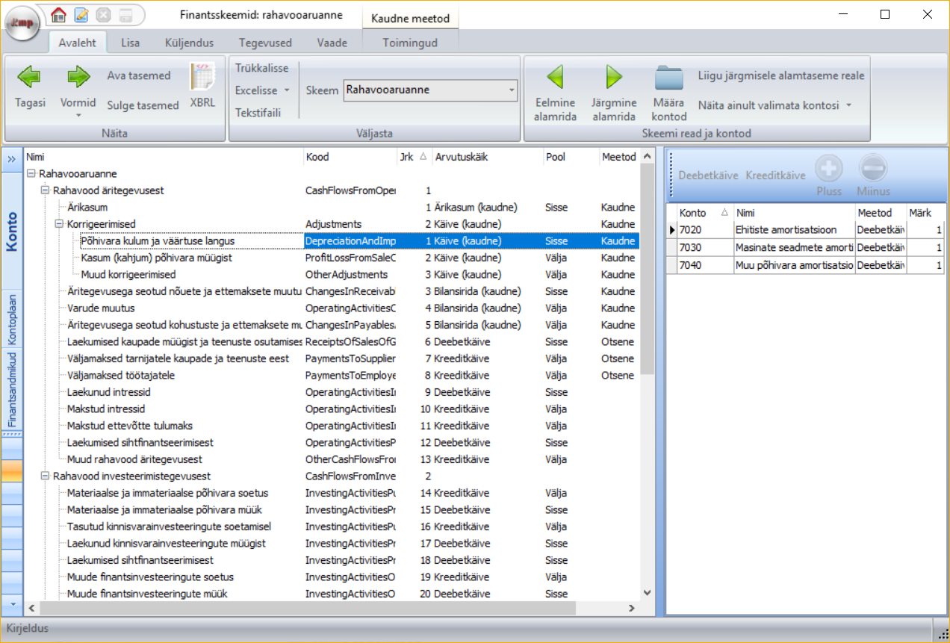Image resolution: width=950 pixels, height=643 pixels.
Task: Go to Eelmine alamrida with left arrow
Action: pyautogui.click(x=555, y=77)
